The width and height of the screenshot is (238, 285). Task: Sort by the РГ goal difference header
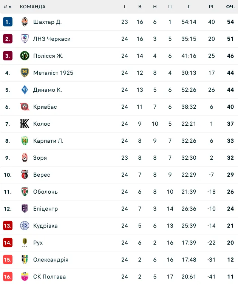[x=212, y=7]
